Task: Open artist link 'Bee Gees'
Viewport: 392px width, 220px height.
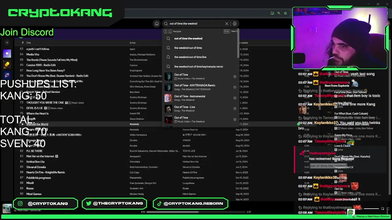Action: pos(134,92)
